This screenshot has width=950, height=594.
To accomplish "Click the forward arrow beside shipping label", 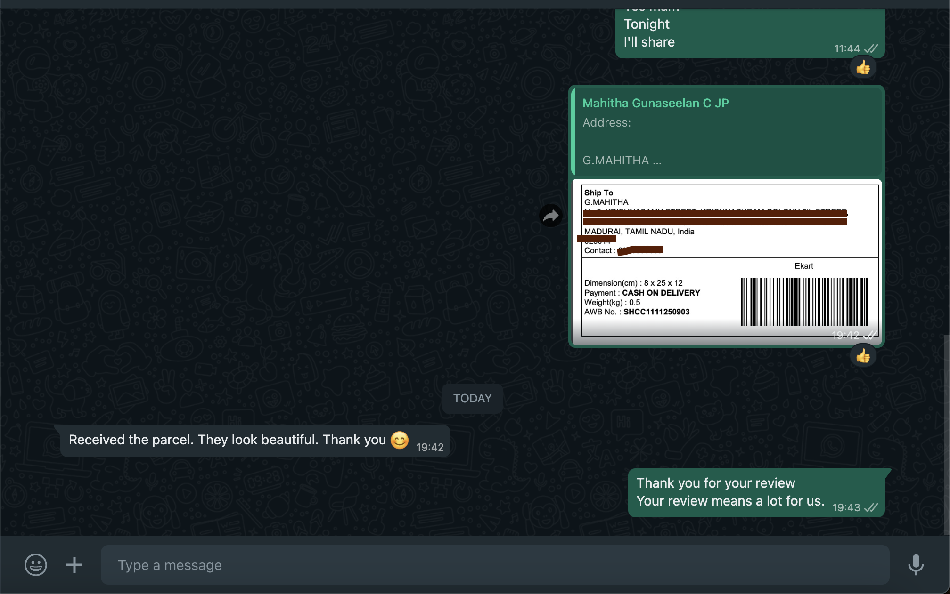I will click(x=550, y=216).
